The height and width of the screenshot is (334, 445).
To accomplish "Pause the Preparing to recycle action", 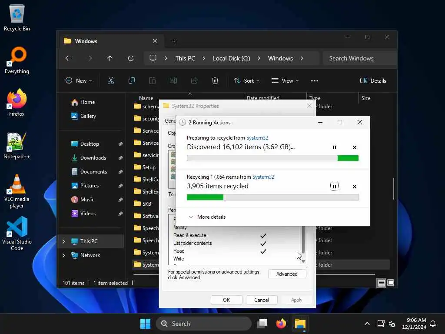I will (334, 147).
